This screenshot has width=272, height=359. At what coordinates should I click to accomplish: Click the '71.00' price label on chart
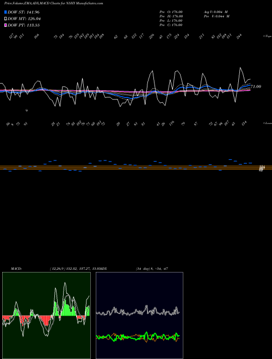pyautogui.click(x=256, y=86)
